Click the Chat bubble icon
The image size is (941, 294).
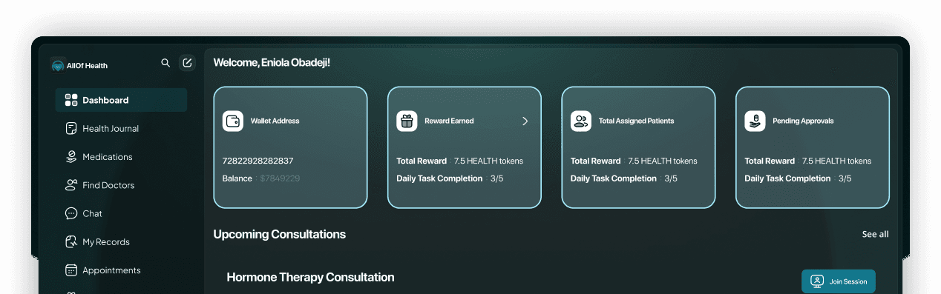pyautogui.click(x=71, y=213)
